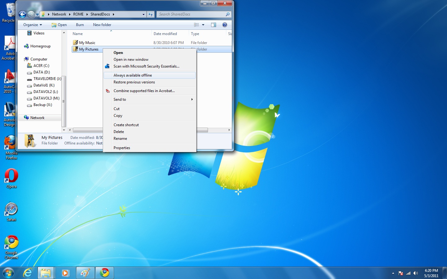Click the Windows Start button
The height and width of the screenshot is (279, 447).
[x=8, y=273]
